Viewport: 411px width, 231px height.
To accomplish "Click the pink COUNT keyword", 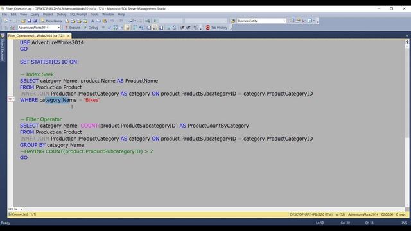I will [x=89, y=126].
